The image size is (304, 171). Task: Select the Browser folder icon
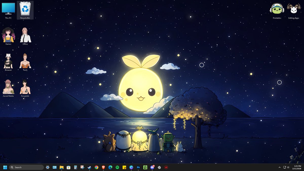click(x=8, y=62)
